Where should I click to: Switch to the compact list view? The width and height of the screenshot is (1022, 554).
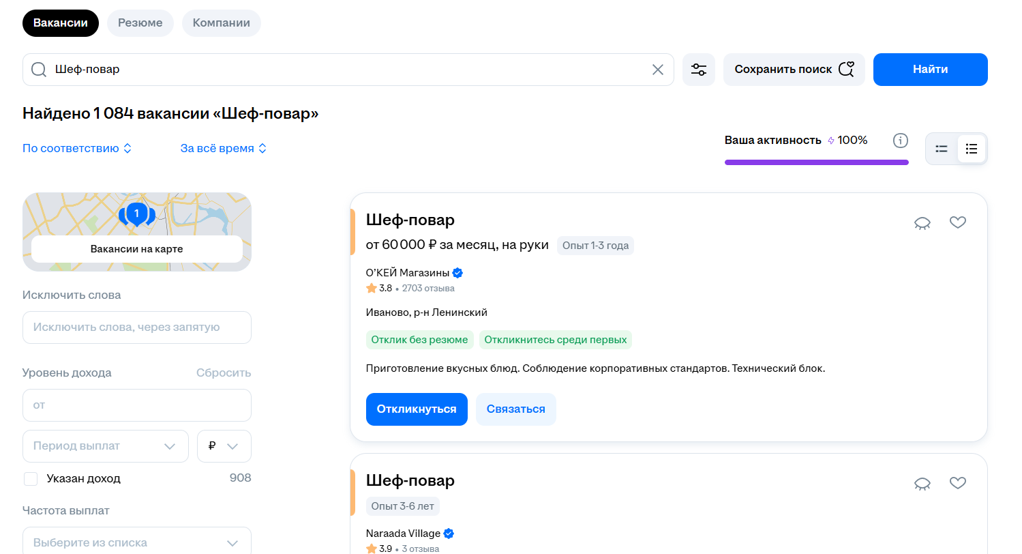942,149
